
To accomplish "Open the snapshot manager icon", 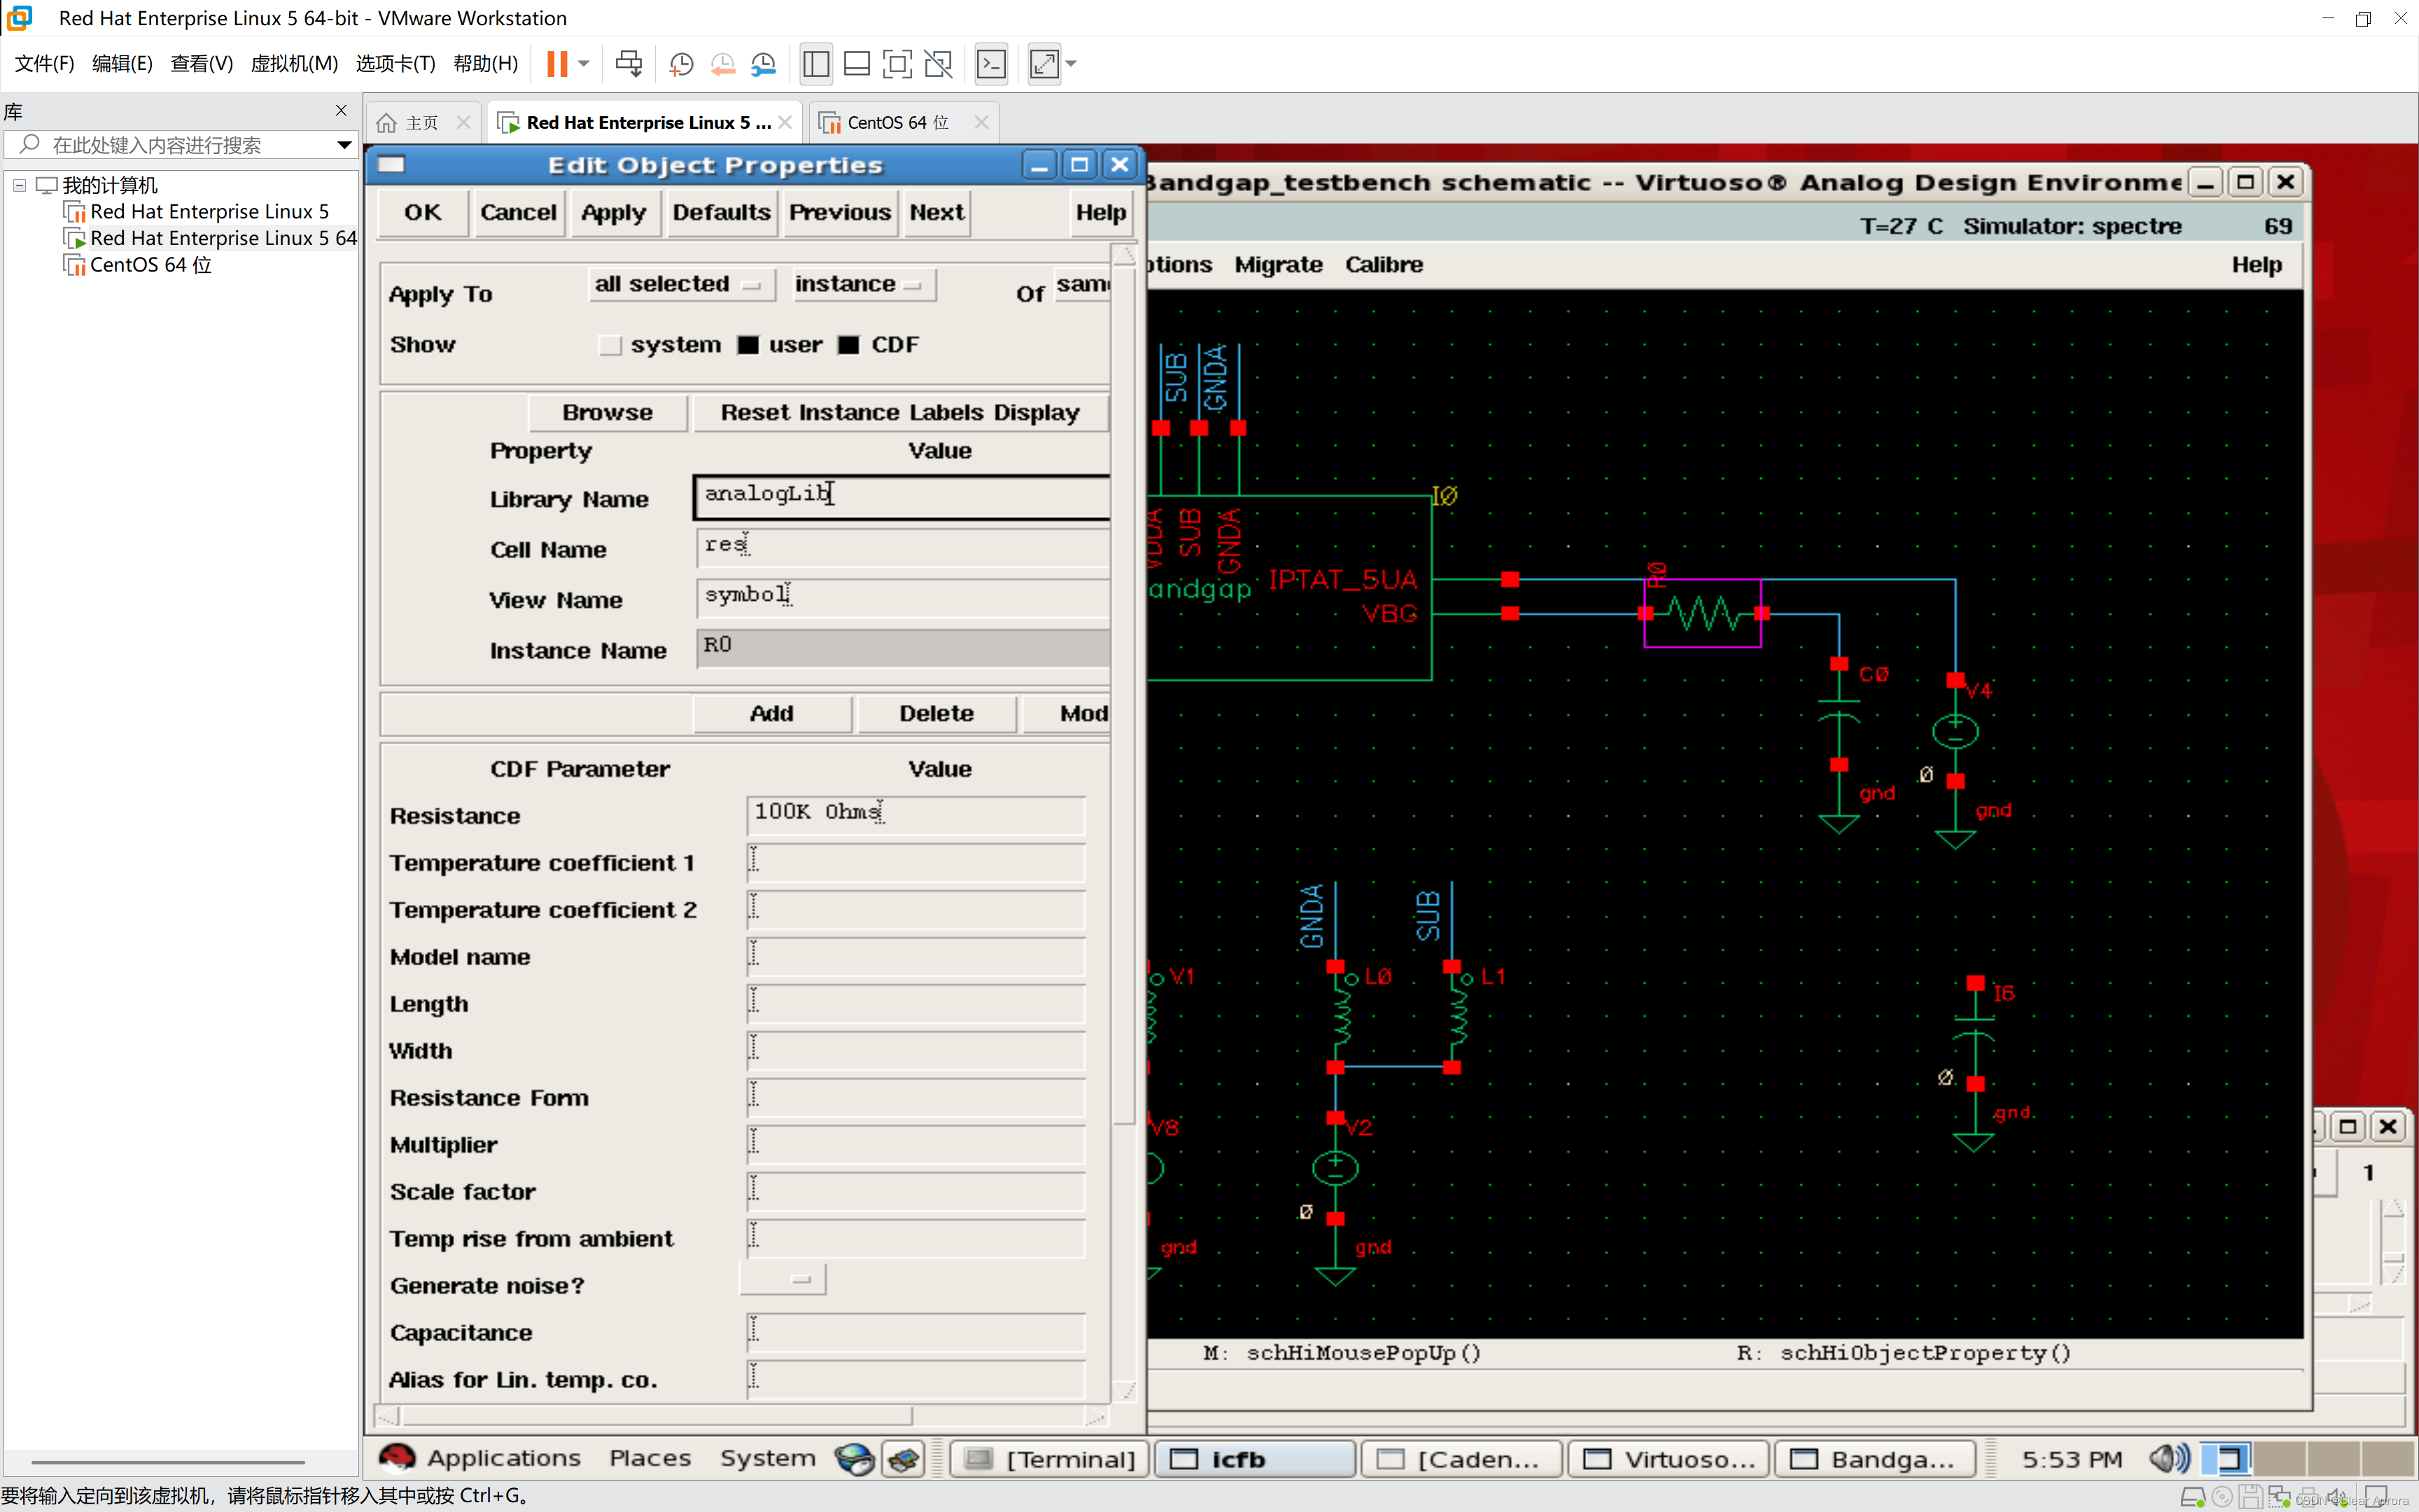I will pyautogui.click(x=764, y=64).
